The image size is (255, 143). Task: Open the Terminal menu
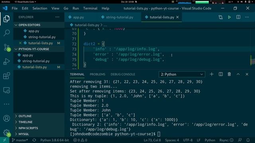(90, 8)
